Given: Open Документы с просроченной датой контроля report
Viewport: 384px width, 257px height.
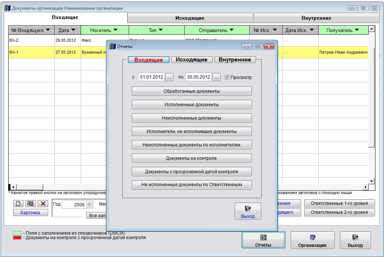Looking at the screenshot, I should pos(192,172).
